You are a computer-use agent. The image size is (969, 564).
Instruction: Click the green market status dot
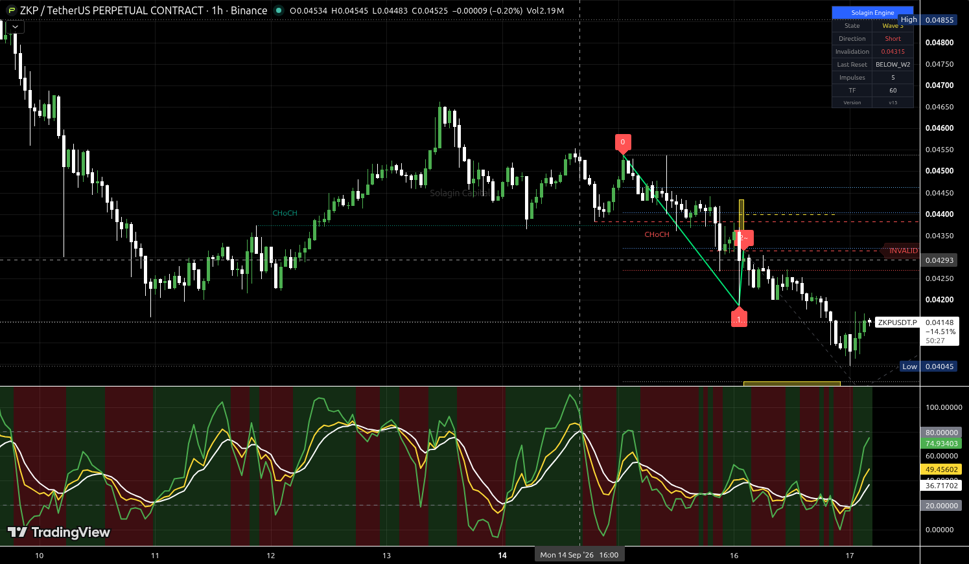[279, 10]
